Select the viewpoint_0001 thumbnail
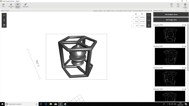This screenshot has height=106, width=189. pyautogui.click(x=170, y=56)
